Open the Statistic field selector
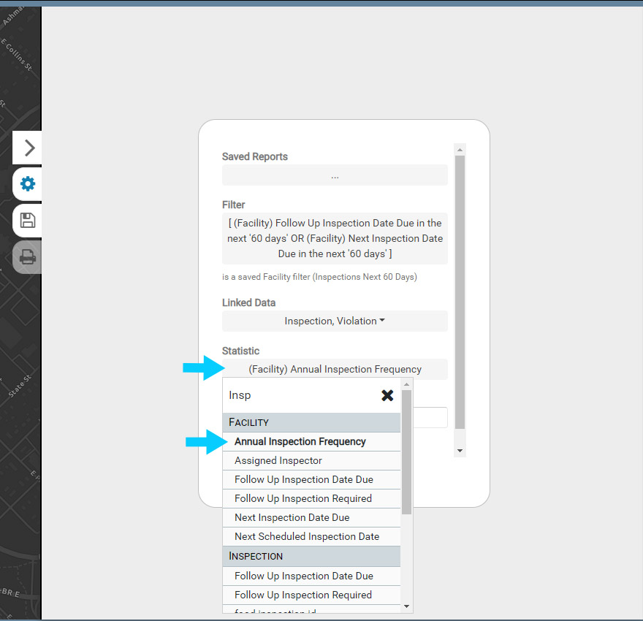 [335, 370]
